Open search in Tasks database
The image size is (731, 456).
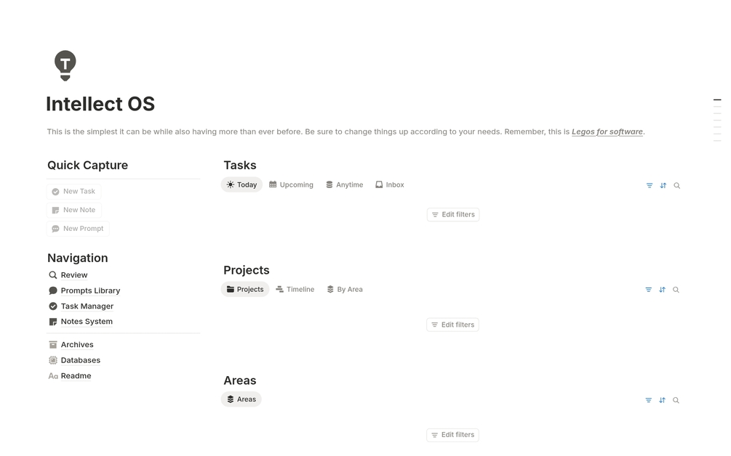[677, 186]
